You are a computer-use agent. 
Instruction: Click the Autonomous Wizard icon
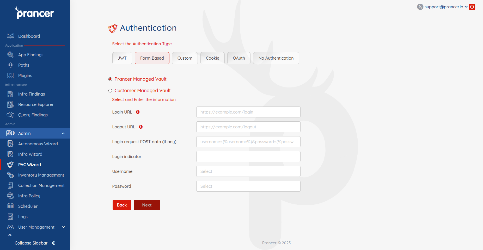coord(10,144)
